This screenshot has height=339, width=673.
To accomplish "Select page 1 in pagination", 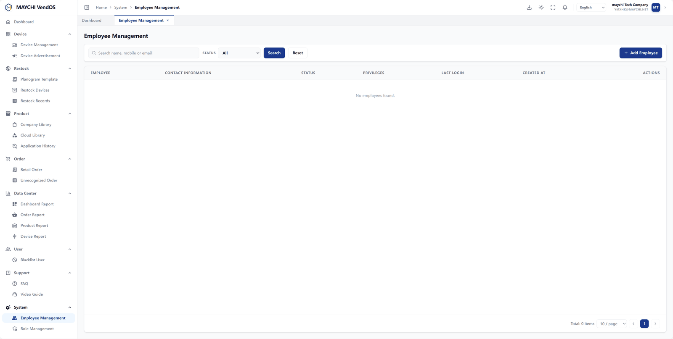I will [x=644, y=324].
